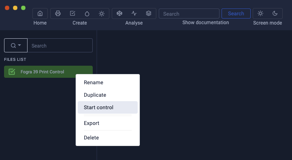
Task: Select the printer icon under Create
Action: pyautogui.click(x=58, y=14)
